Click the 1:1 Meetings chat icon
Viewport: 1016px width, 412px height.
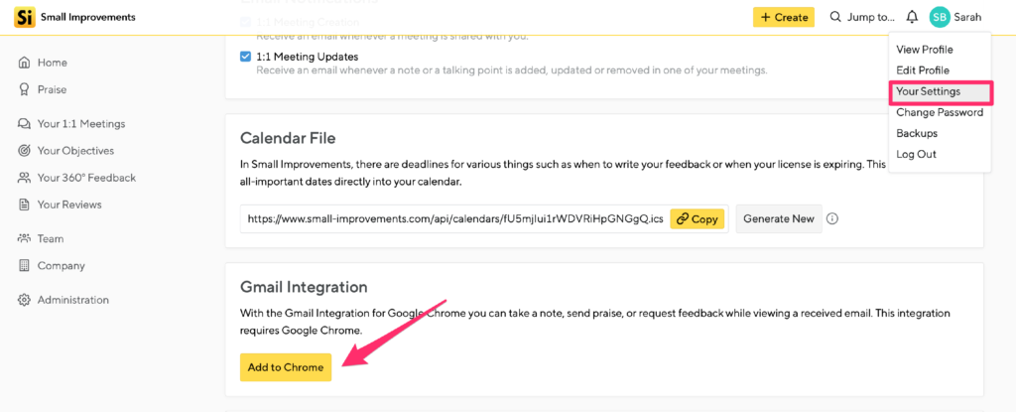click(24, 123)
